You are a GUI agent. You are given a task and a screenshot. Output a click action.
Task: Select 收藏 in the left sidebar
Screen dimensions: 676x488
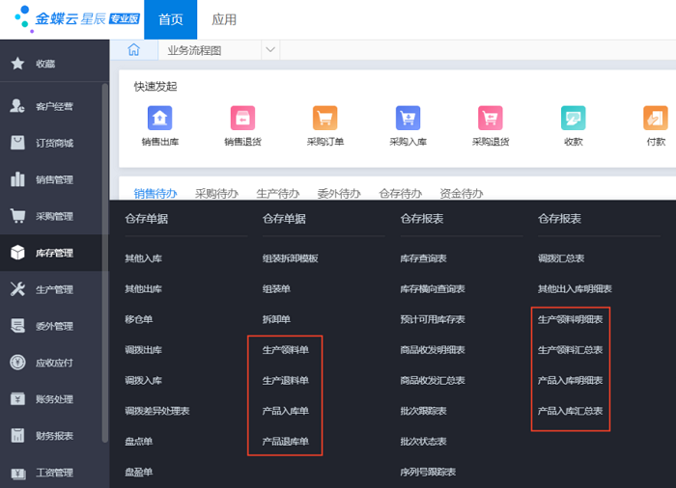[45, 64]
